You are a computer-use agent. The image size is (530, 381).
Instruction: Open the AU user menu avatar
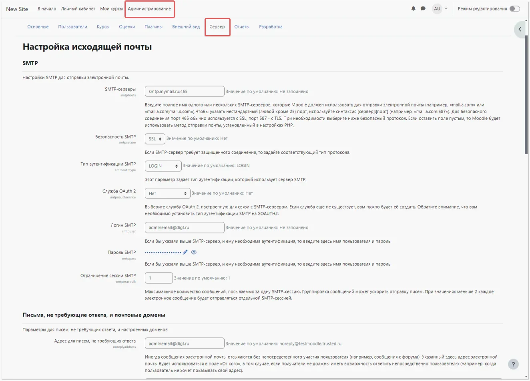438,8
